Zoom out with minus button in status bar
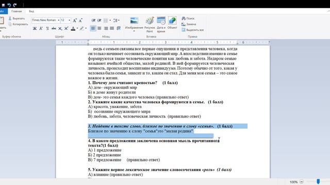Screen dimensions: 330x185 [301, 181]
